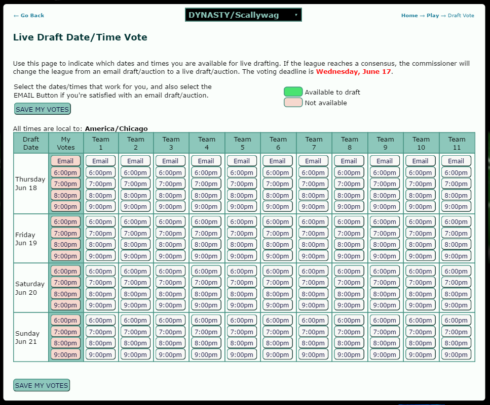Click Team 6 Email button

(278, 161)
